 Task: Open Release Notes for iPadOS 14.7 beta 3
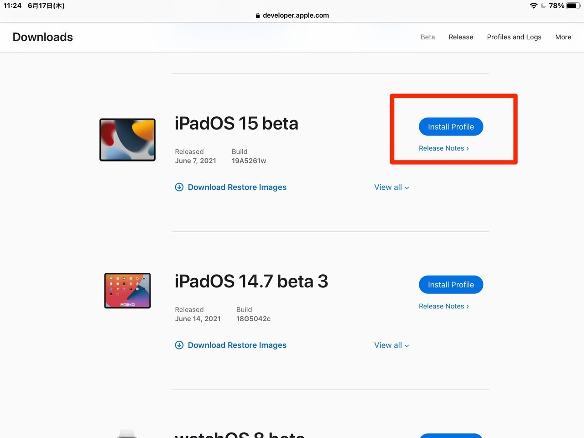443,306
